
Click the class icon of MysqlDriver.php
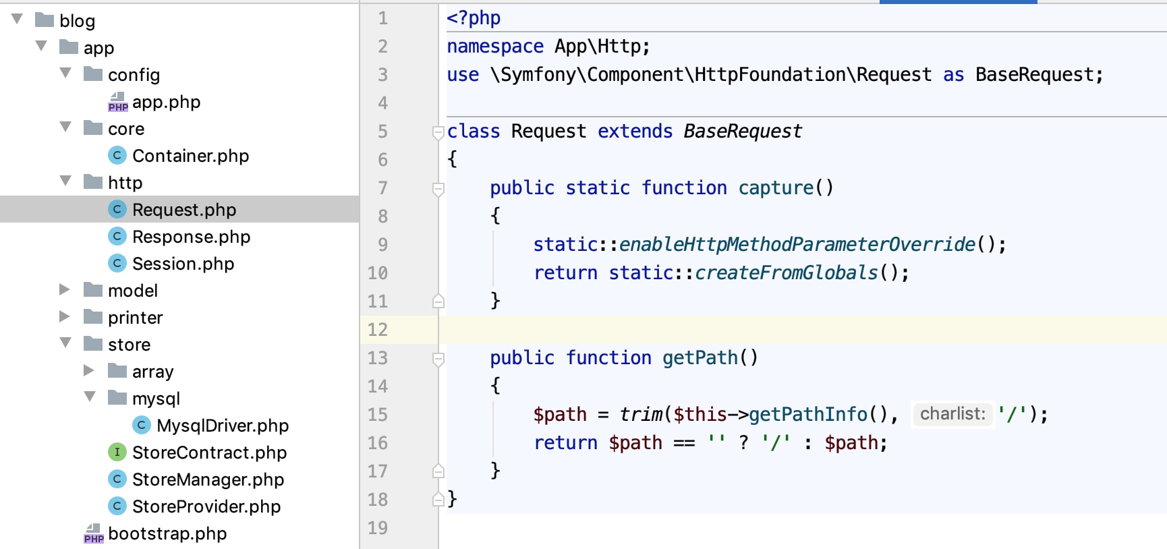(142, 426)
